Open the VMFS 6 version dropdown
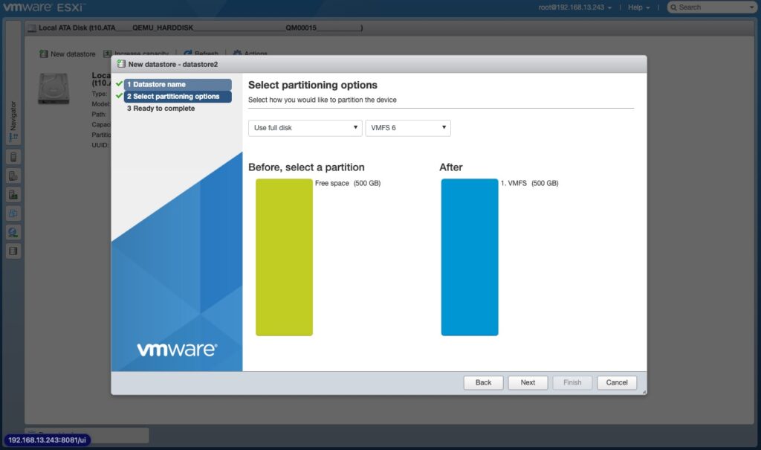 coord(408,128)
